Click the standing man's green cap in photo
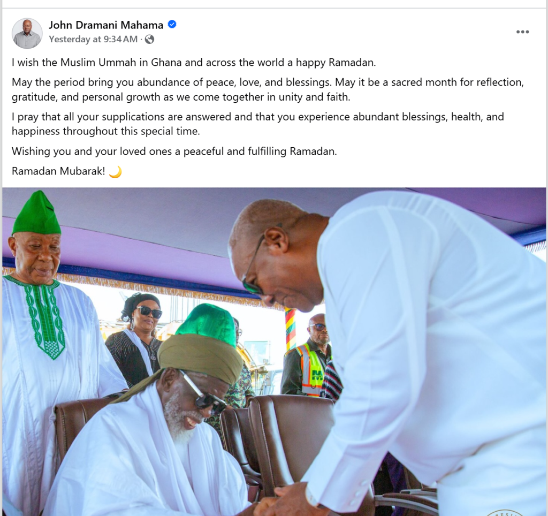 36,213
